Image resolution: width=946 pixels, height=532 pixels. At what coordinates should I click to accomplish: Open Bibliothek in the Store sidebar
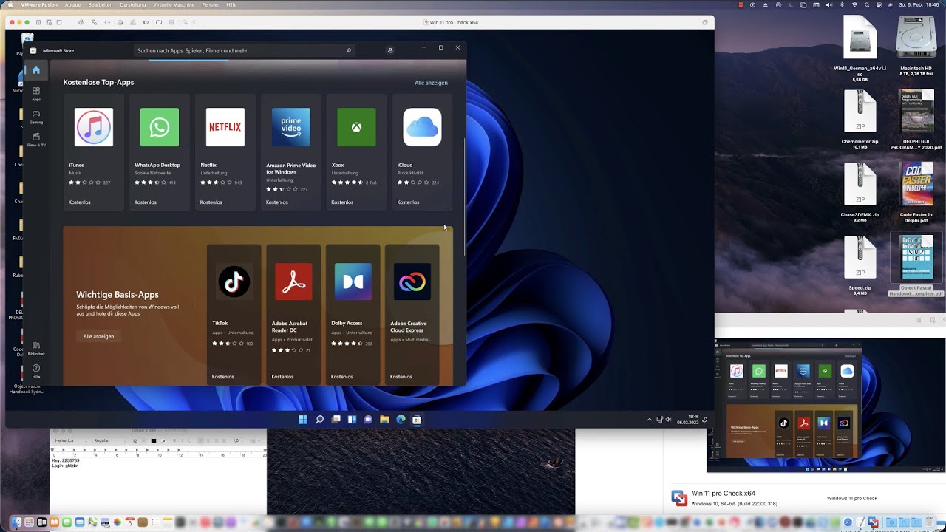coord(35,348)
